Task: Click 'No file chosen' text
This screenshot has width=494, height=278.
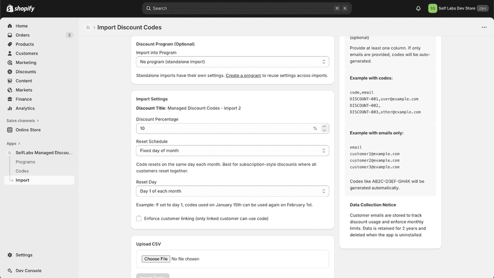Action: (185, 259)
